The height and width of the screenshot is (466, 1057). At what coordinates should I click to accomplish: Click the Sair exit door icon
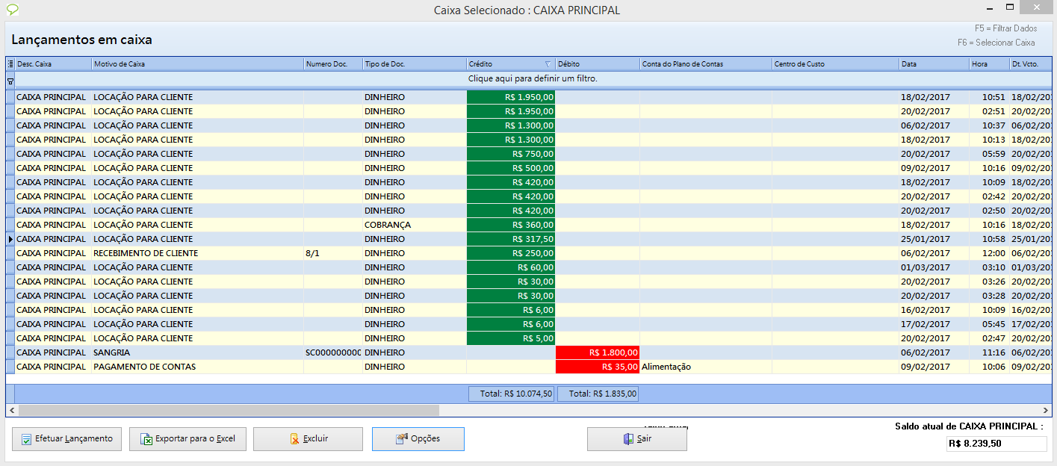[x=628, y=439]
